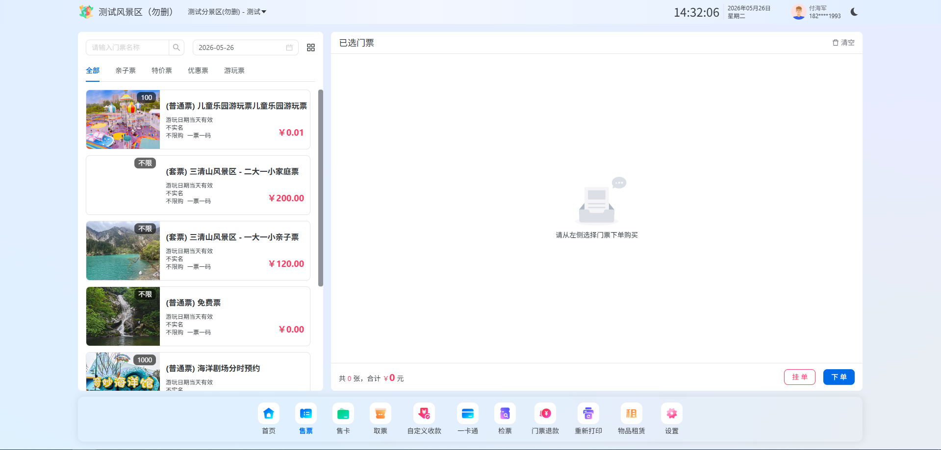Viewport: 941px width, 450px height.
Task: Open the calendar icon in date field
Action: pyautogui.click(x=289, y=47)
